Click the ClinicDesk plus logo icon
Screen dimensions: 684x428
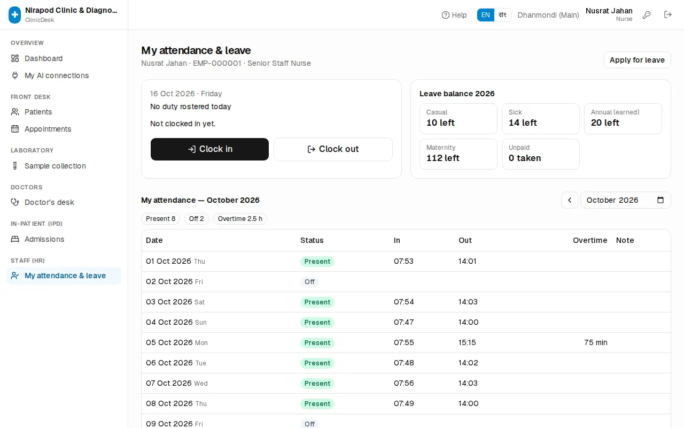[x=15, y=15]
